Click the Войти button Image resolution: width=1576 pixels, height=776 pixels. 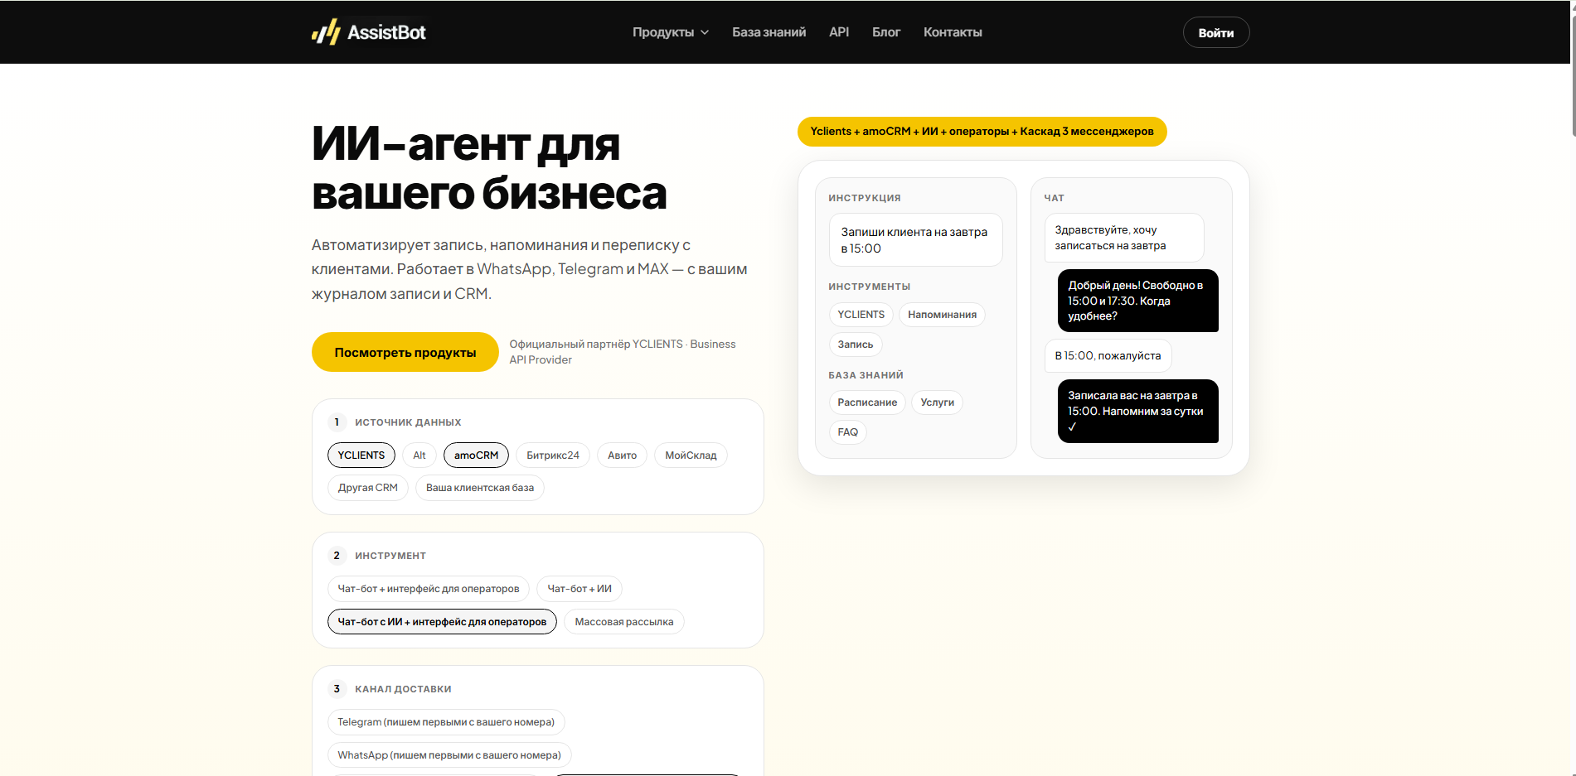pos(1216,32)
